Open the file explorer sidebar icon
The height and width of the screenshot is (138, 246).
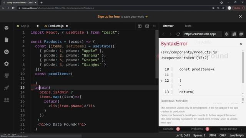pos(7,40)
